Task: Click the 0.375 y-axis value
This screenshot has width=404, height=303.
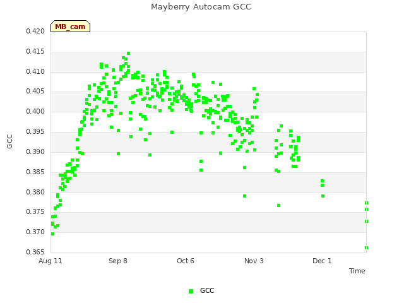Action: coord(35,212)
